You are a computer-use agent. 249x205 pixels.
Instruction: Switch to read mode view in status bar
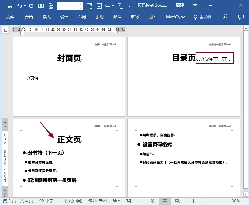(152, 201)
